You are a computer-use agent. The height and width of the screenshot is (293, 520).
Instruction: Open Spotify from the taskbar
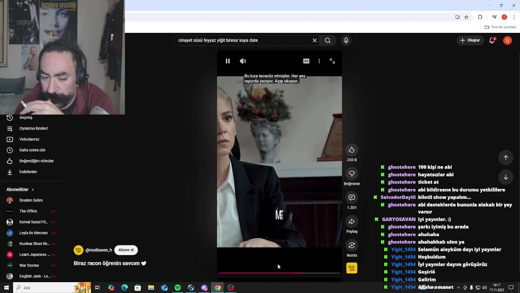point(178,288)
